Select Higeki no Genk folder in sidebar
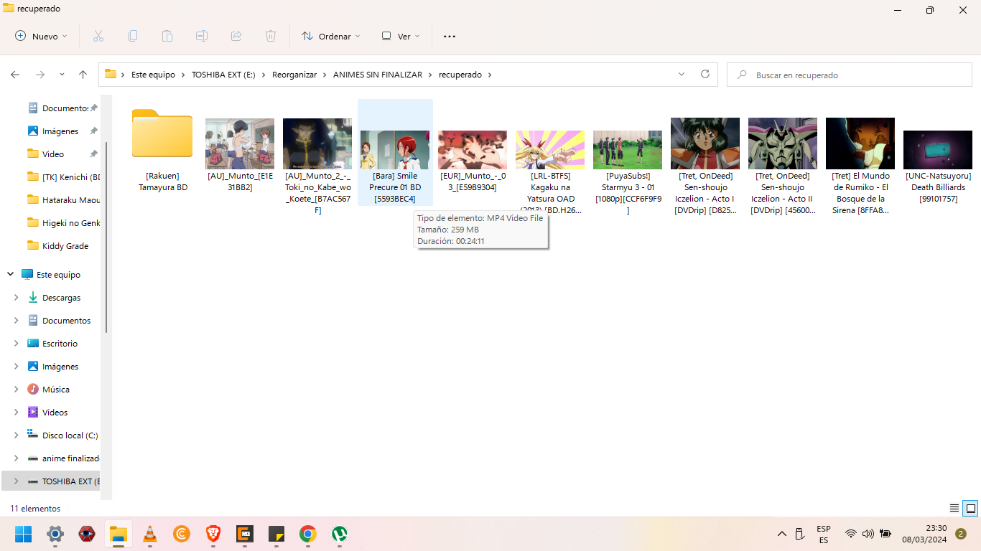The width and height of the screenshot is (981, 551). 62,223
